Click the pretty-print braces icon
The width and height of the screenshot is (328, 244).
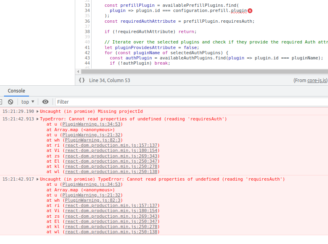tap(81, 80)
